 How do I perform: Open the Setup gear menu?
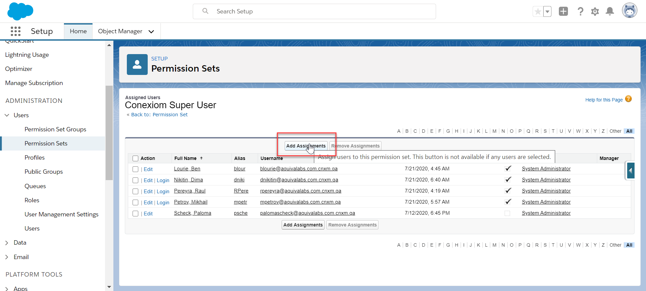point(595,11)
